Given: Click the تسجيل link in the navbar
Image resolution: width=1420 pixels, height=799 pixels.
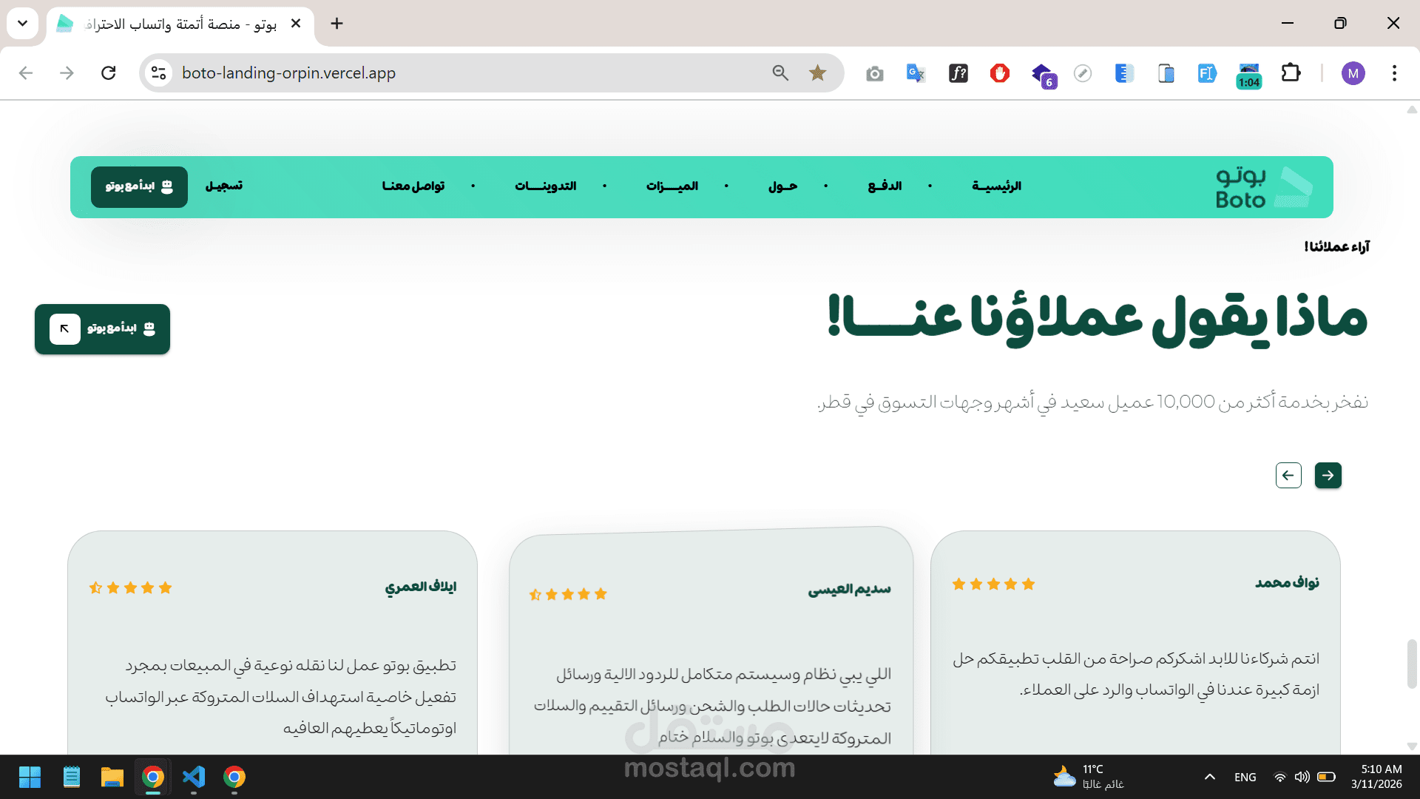Looking at the screenshot, I should click(x=224, y=186).
